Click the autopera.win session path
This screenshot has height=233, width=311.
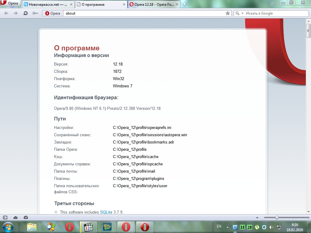150,135
